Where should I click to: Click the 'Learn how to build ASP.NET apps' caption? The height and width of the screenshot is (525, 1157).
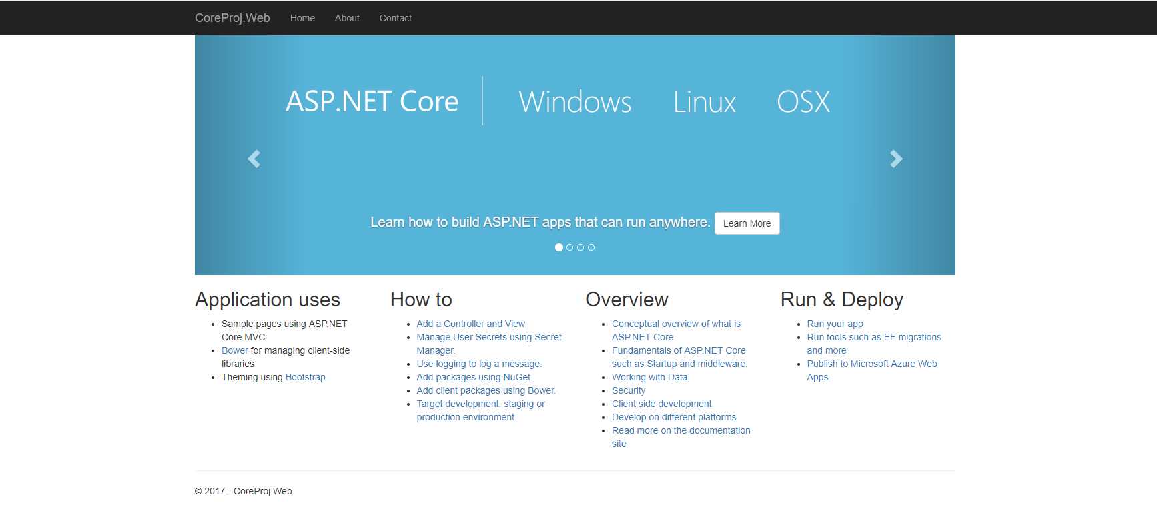tap(540, 222)
